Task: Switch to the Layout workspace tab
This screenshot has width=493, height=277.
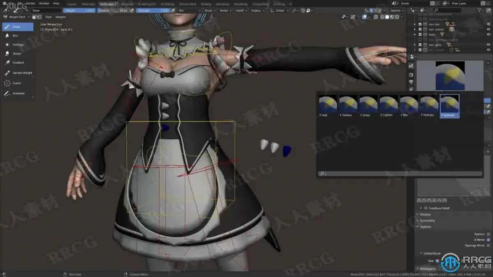Action: [x=72, y=4]
